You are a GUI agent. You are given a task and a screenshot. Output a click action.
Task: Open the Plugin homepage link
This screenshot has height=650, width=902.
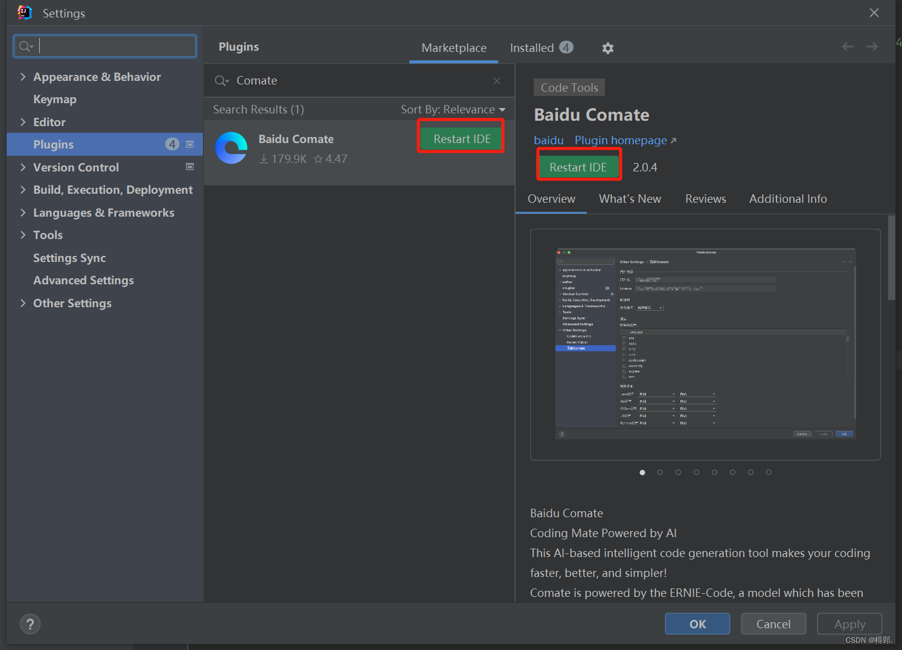pyautogui.click(x=625, y=140)
